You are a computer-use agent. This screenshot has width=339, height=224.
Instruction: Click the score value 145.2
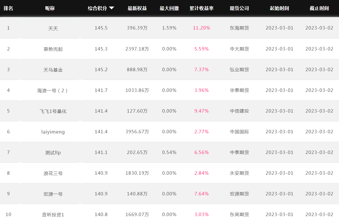tap(101, 70)
